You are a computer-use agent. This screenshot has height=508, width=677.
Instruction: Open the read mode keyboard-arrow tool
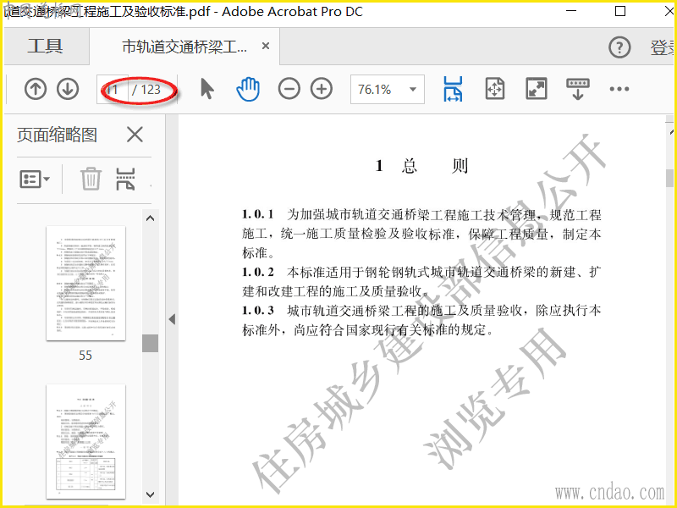578,89
